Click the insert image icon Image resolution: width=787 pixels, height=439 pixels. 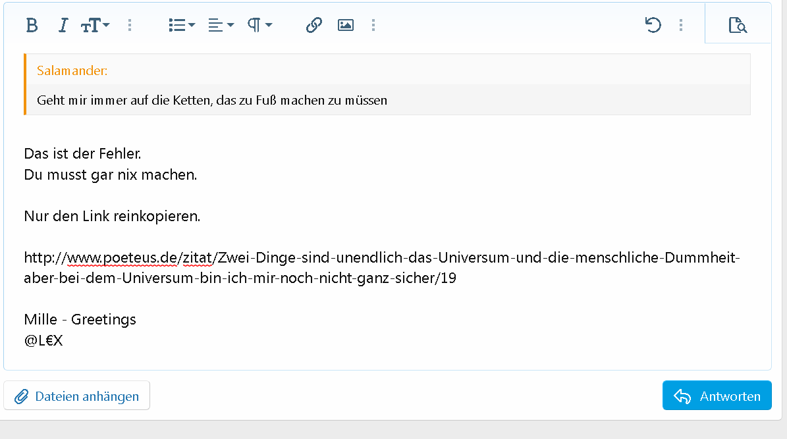346,25
